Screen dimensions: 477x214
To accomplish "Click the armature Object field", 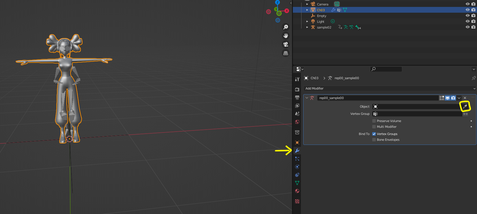I will coord(417,107).
